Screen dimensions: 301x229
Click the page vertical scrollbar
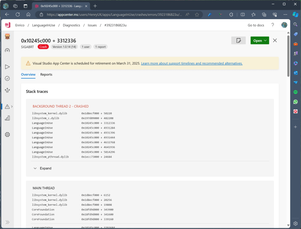click(x=288, y=56)
